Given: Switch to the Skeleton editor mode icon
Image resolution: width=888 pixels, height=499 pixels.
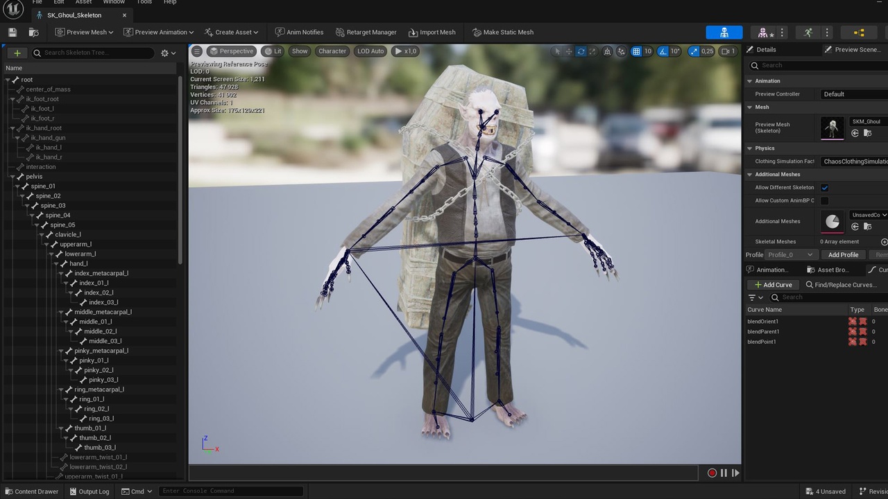Looking at the screenshot, I should click(724, 33).
